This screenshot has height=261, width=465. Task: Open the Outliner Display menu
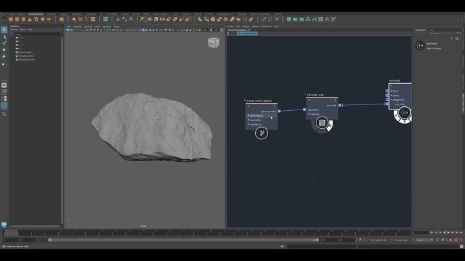click(x=14, y=30)
